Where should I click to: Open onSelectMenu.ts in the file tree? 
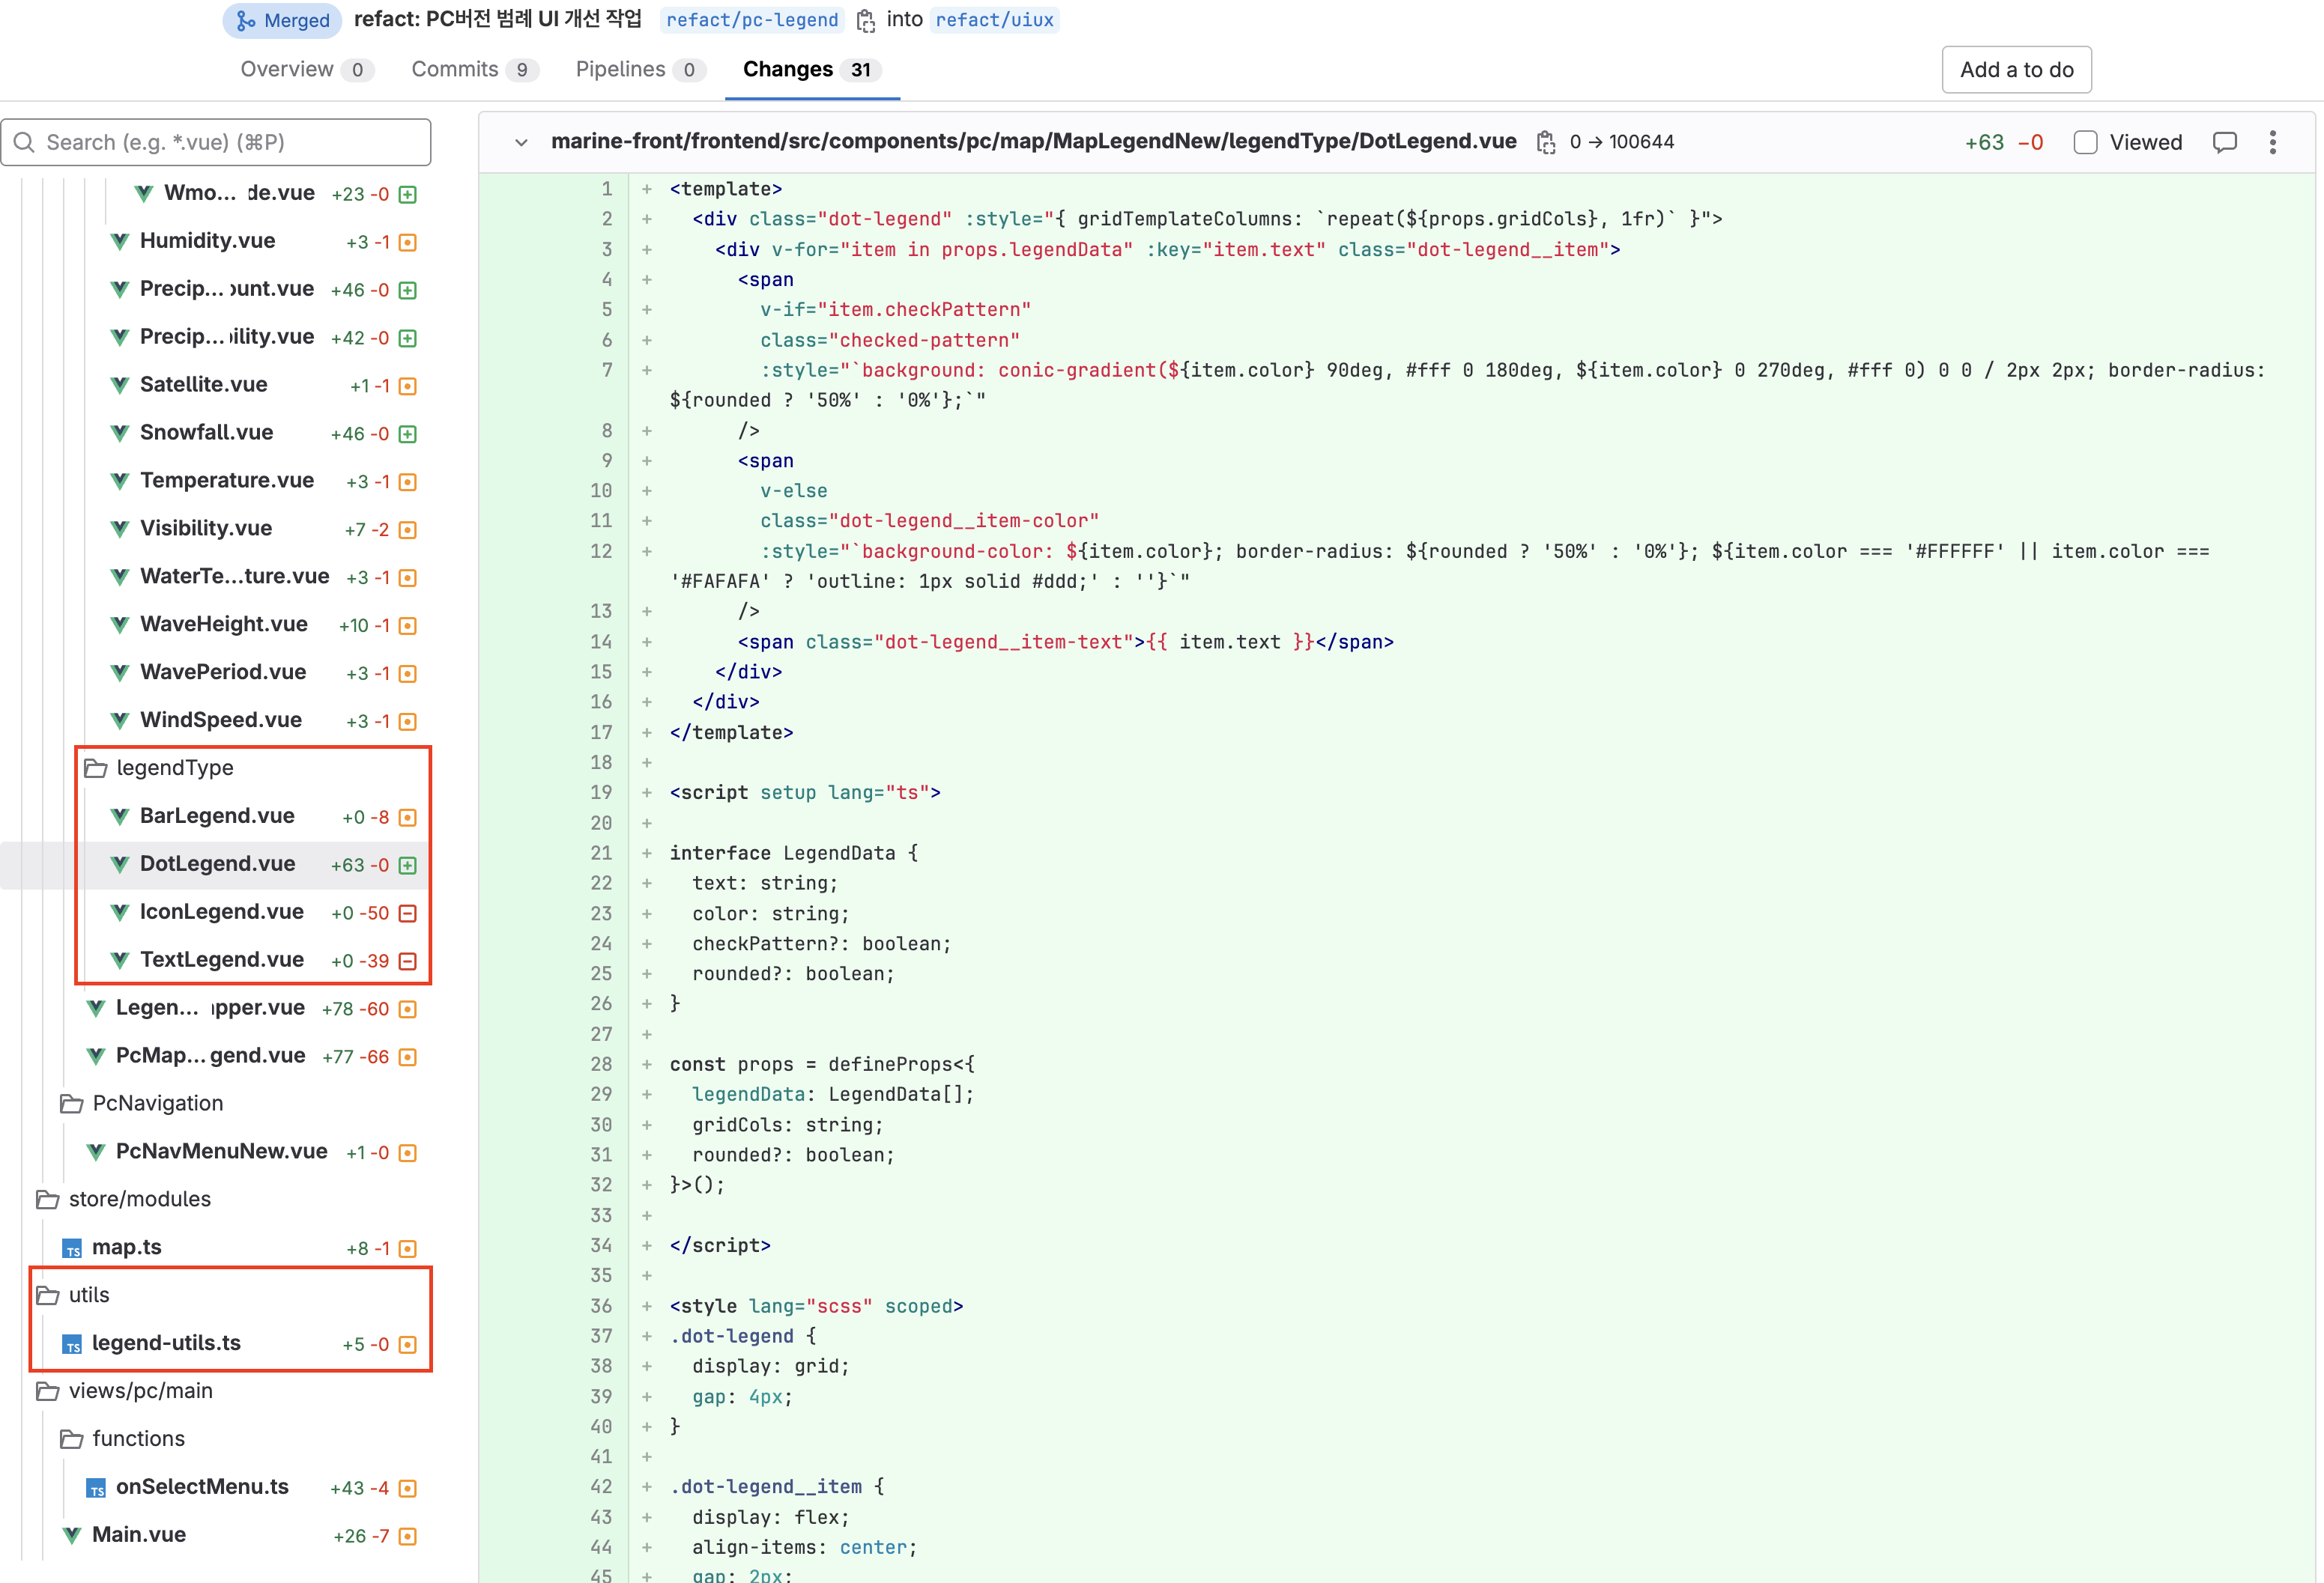click(202, 1487)
